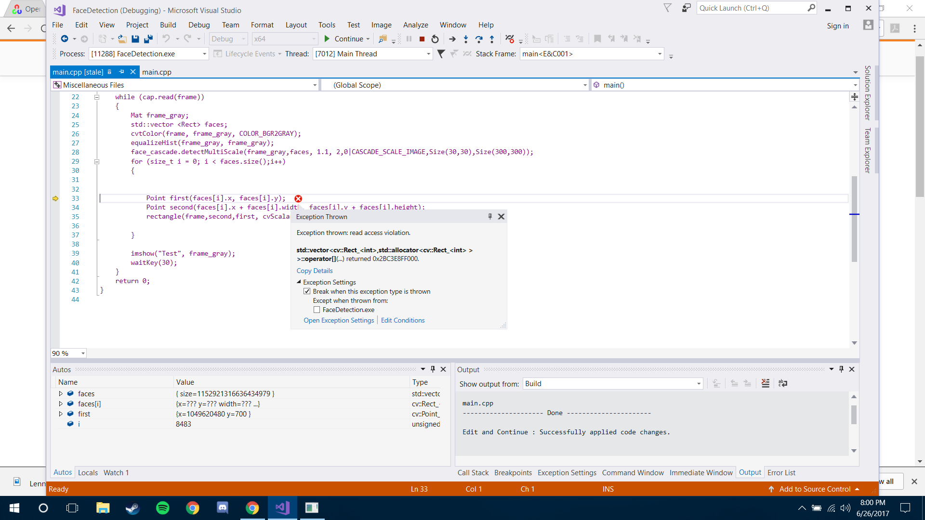925x520 pixels.
Task: Toggle Break when this exception type is thrown
Action: (307, 291)
